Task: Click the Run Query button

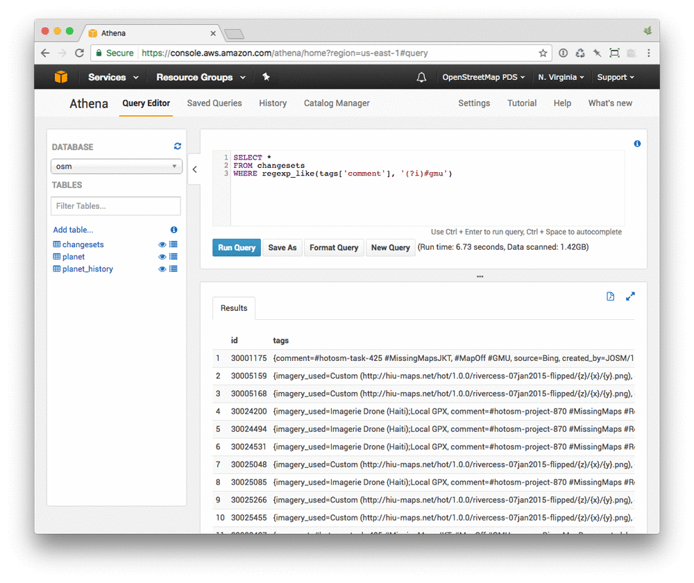Action: point(237,248)
